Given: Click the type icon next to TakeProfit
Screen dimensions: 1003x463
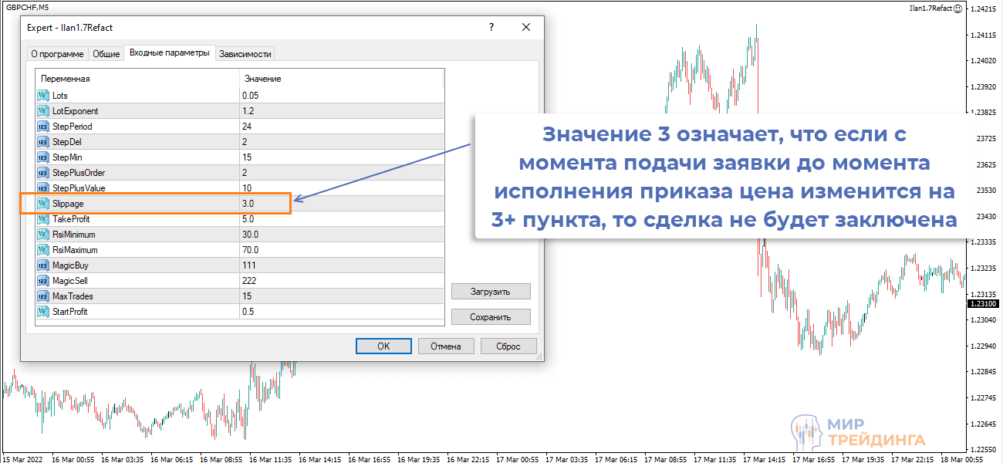Looking at the screenshot, I should [x=42, y=218].
